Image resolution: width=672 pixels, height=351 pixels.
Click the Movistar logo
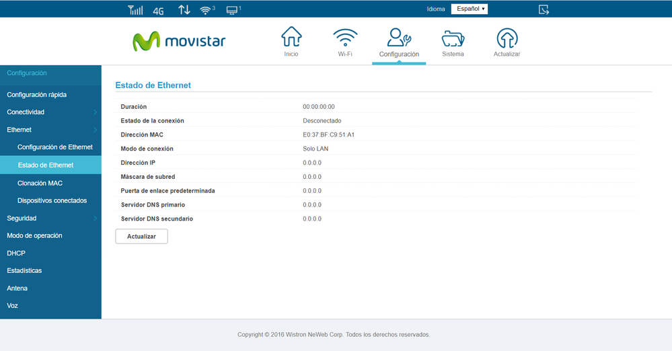tap(179, 41)
